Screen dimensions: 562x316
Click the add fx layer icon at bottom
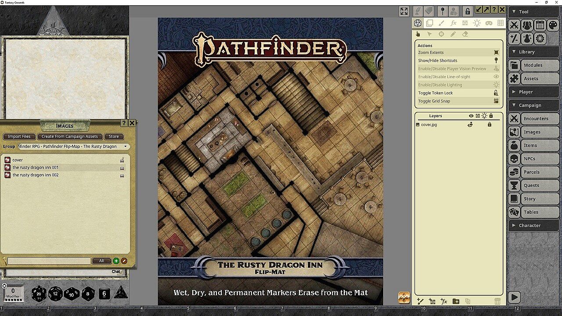(444, 301)
